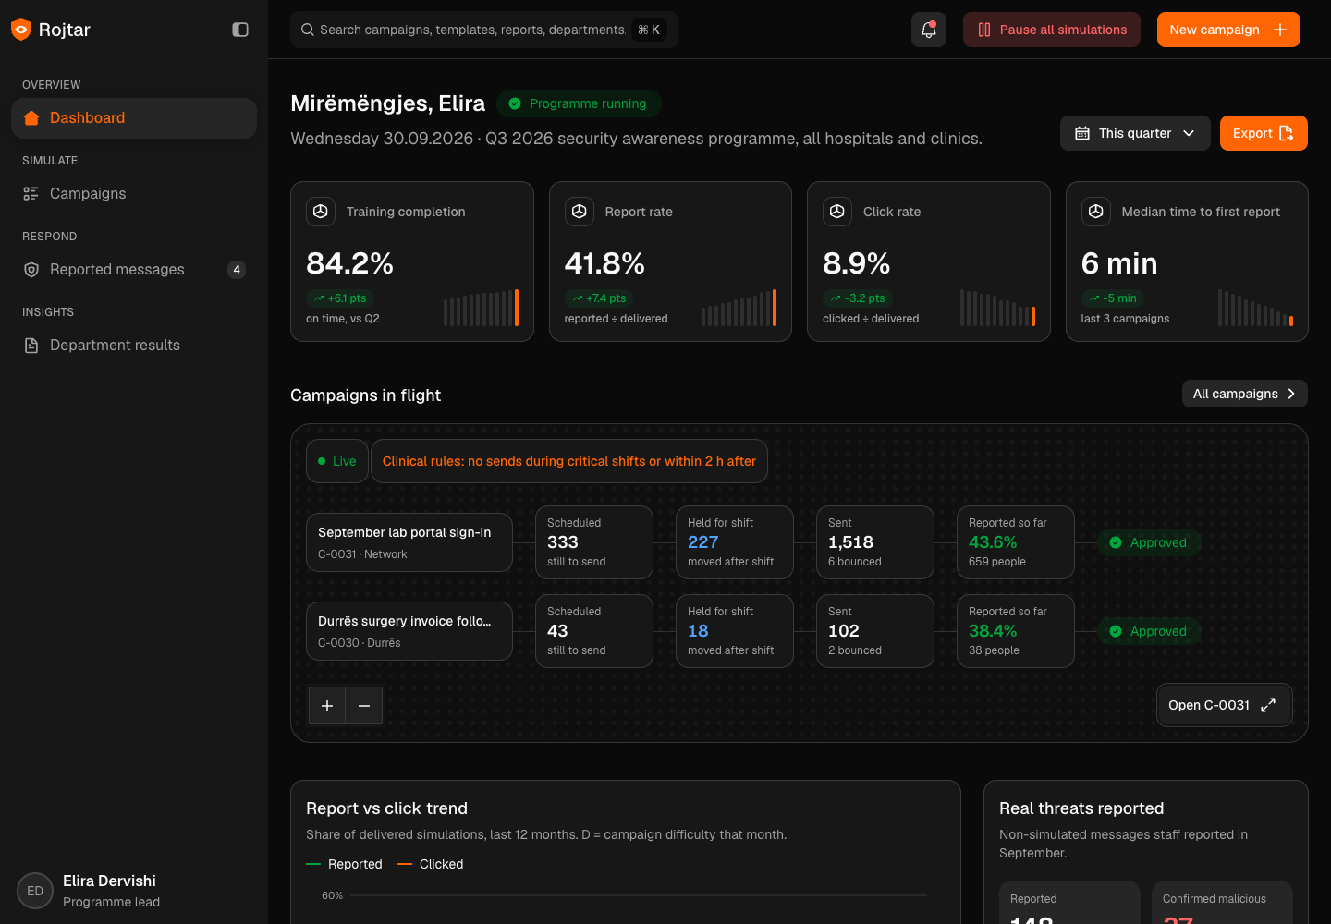The image size is (1331, 924).
Task: Collapse the sidebar with the panel icon
Action: coord(240,30)
